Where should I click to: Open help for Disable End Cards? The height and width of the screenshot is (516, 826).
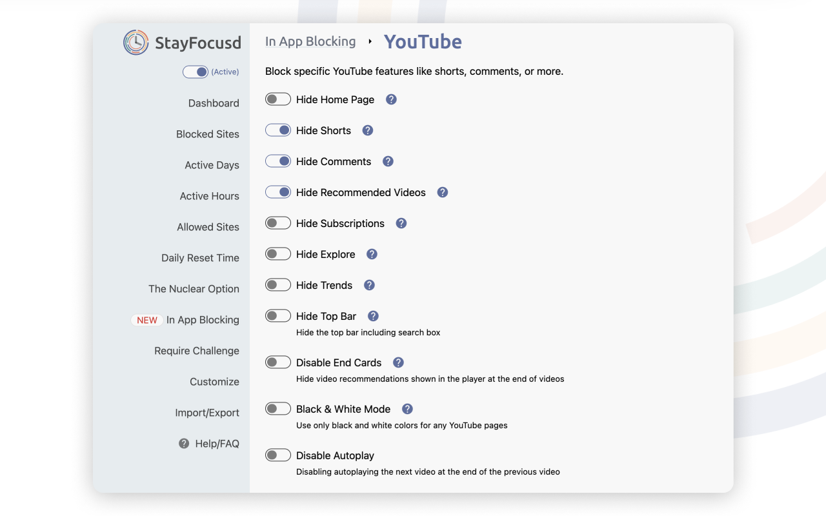398,362
